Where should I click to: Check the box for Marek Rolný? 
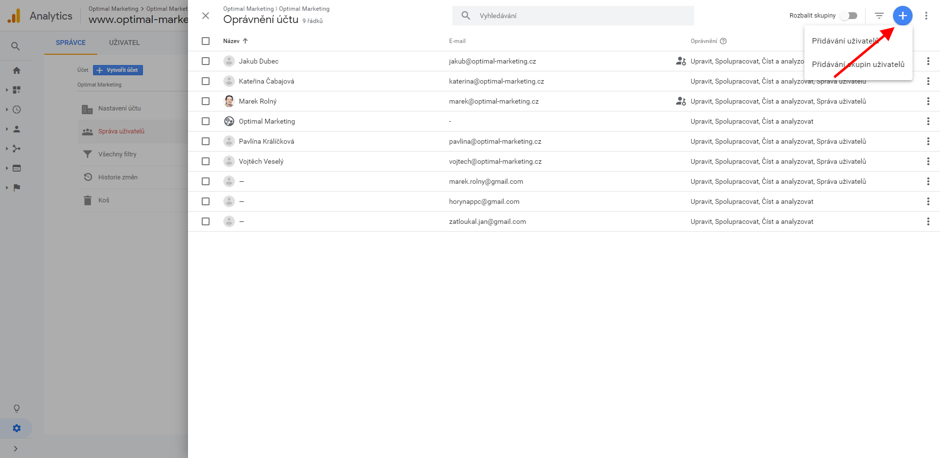(x=206, y=101)
